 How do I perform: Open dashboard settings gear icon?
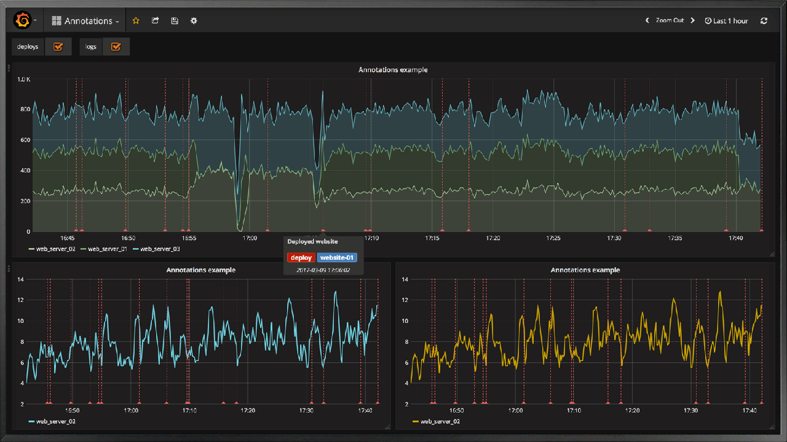194,21
